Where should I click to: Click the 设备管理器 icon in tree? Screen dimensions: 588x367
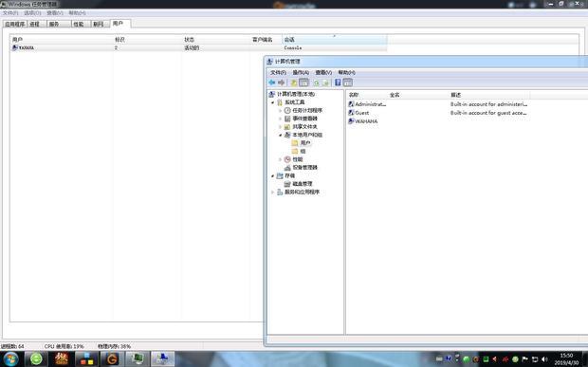point(287,168)
